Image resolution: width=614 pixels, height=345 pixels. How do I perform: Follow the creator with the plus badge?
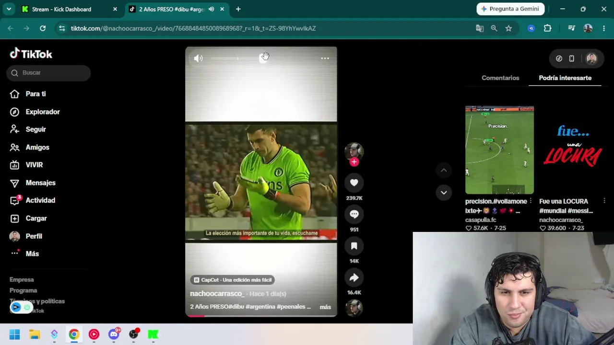coord(354,162)
